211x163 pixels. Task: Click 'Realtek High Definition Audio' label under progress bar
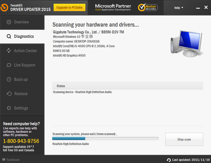tap(71, 144)
